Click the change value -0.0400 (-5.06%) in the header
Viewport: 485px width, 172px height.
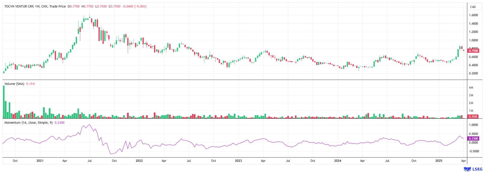134,6
